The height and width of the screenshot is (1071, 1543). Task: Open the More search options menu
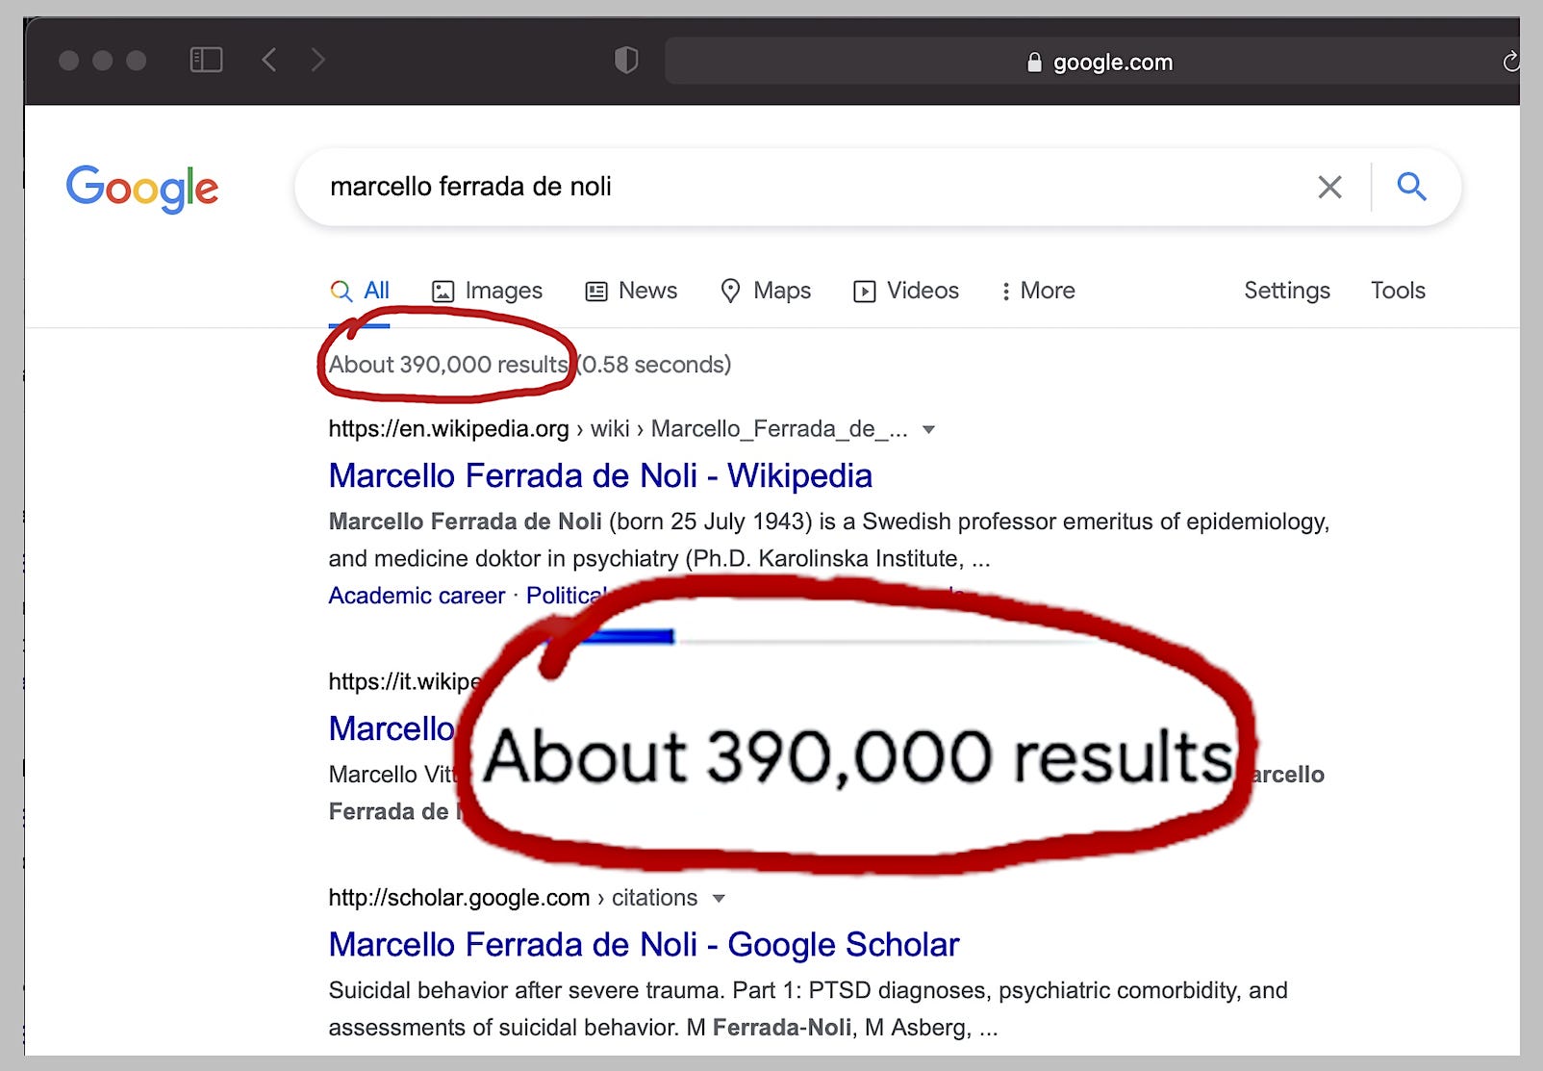pyautogui.click(x=1037, y=291)
